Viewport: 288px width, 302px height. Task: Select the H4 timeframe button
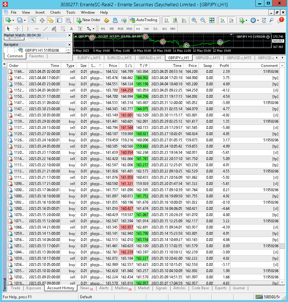tap(147, 29)
